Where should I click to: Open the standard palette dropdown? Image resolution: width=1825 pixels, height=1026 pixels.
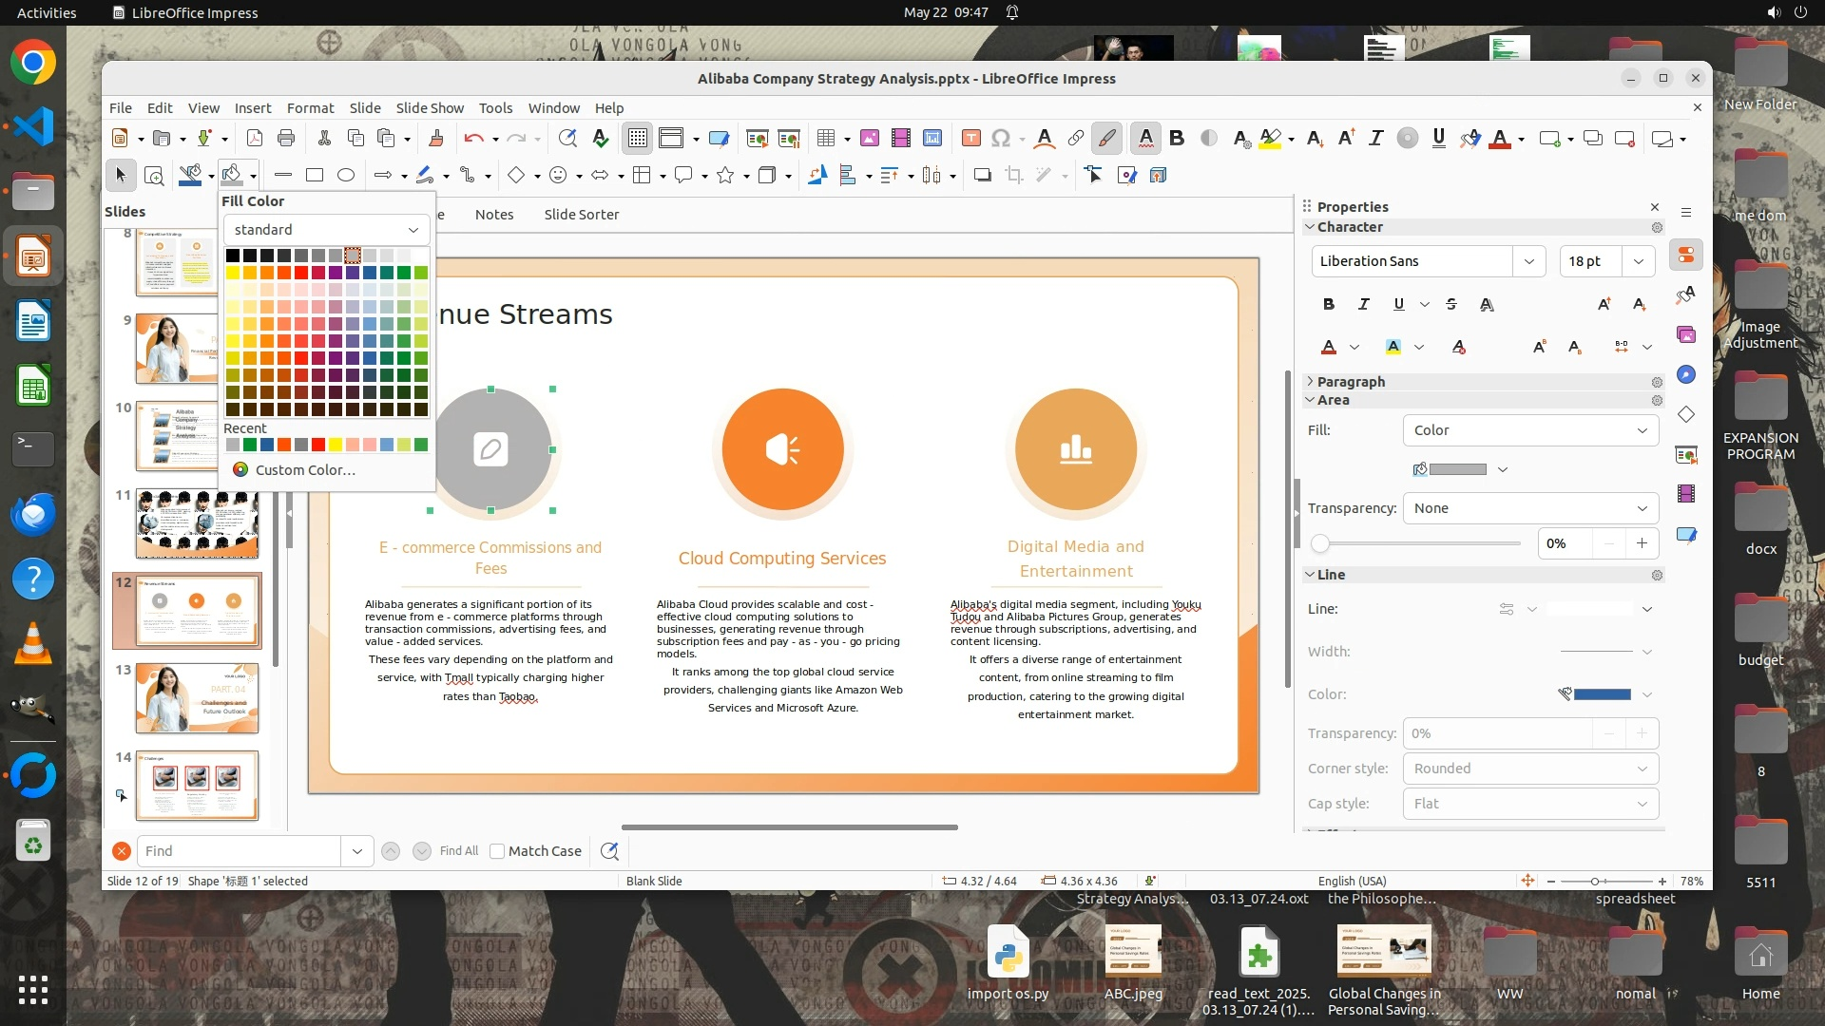[326, 230]
